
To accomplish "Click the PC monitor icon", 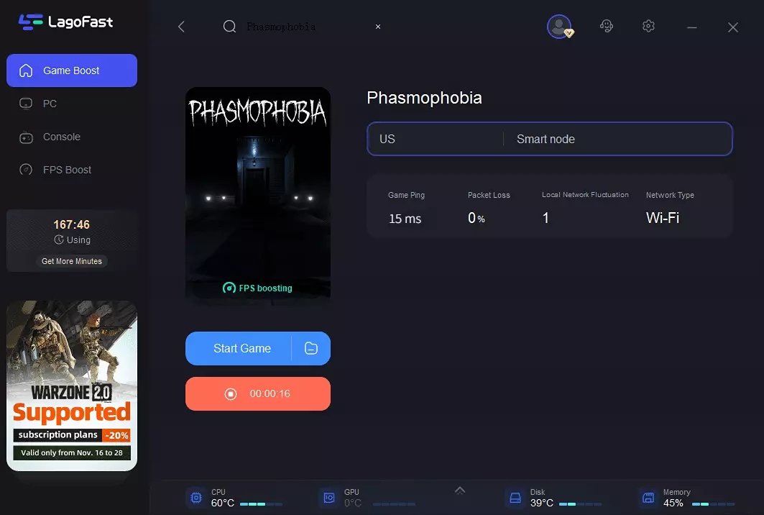I will point(26,104).
